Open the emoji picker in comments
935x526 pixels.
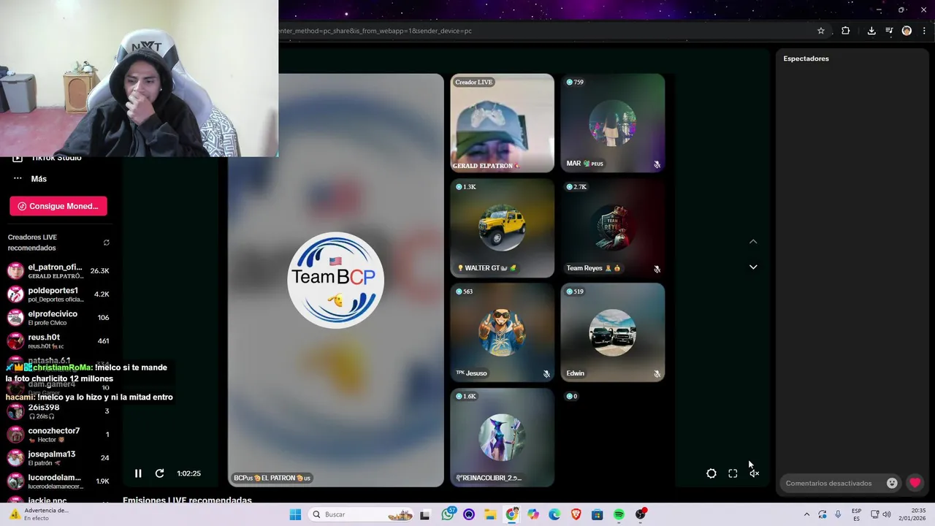892,483
